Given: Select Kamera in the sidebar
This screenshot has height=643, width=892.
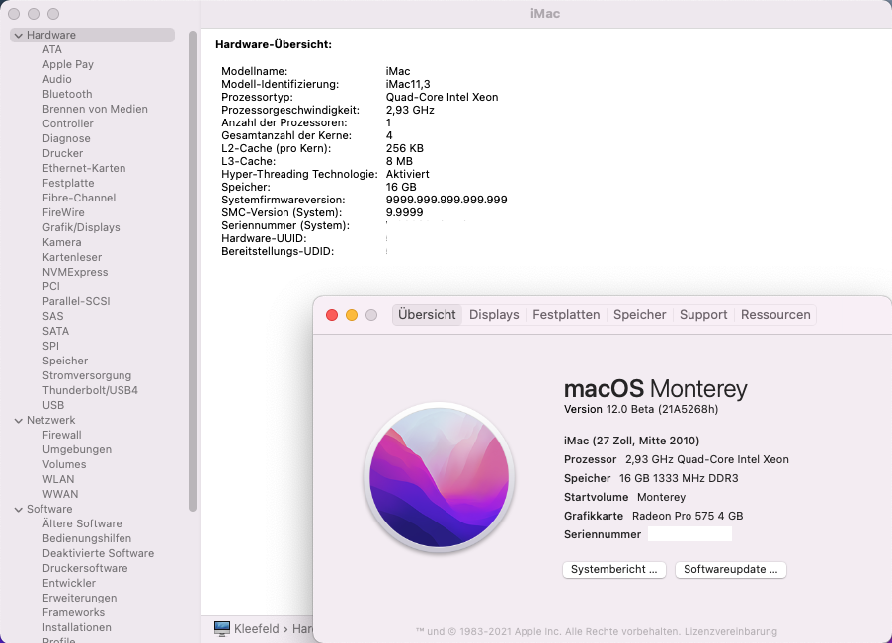Looking at the screenshot, I should click(x=61, y=242).
